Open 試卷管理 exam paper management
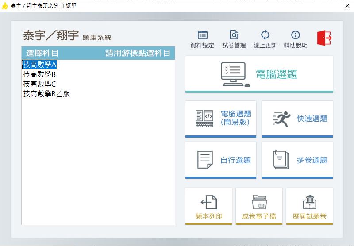This screenshot has width=354, height=246. [234, 39]
